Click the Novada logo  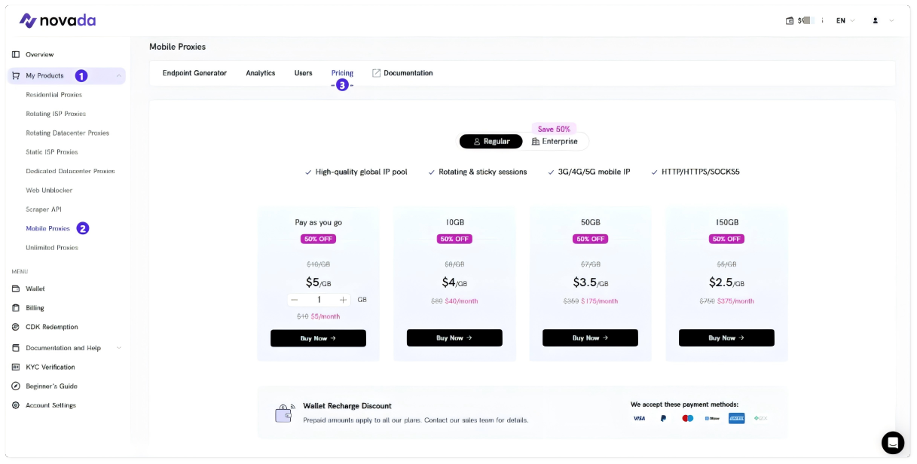[x=57, y=20]
